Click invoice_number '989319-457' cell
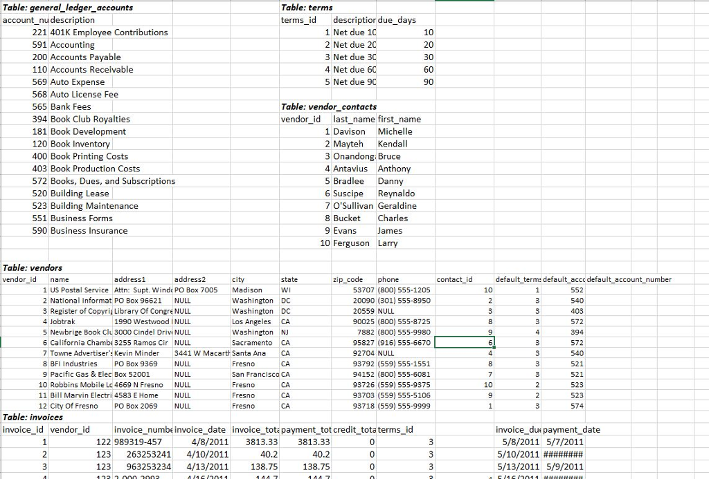 click(137, 442)
